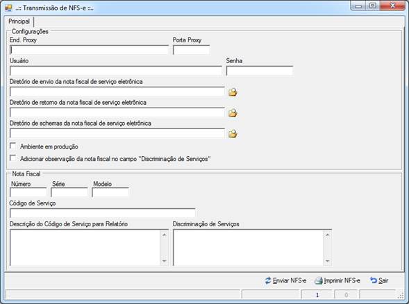Click the Discriminação de Serviços textarea
Viewport: 409px width, 304px height.
[249, 248]
